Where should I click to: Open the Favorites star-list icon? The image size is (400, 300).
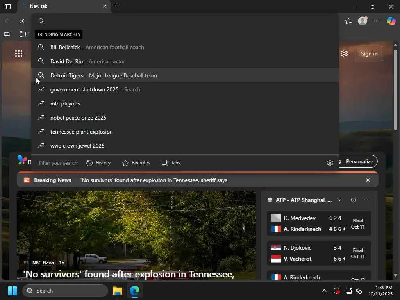pyautogui.click(x=348, y=21)
